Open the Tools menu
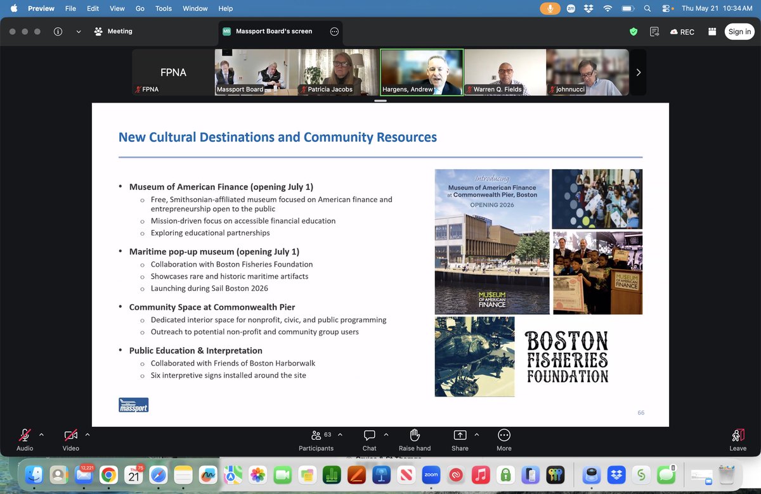The width and height of the screenshot is (761, 494). tap(164, 9)
